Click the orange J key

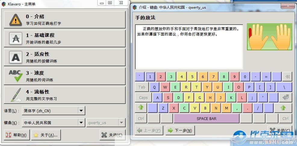(x=221, y=98)
